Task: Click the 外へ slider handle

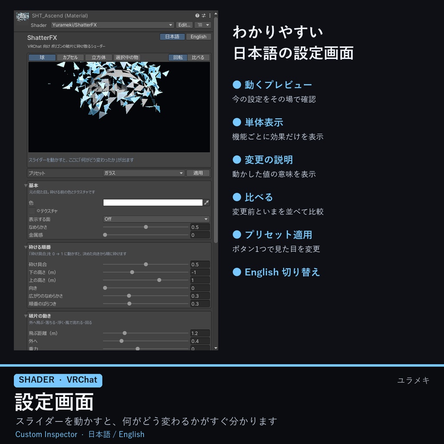Action: click(121, 341)
